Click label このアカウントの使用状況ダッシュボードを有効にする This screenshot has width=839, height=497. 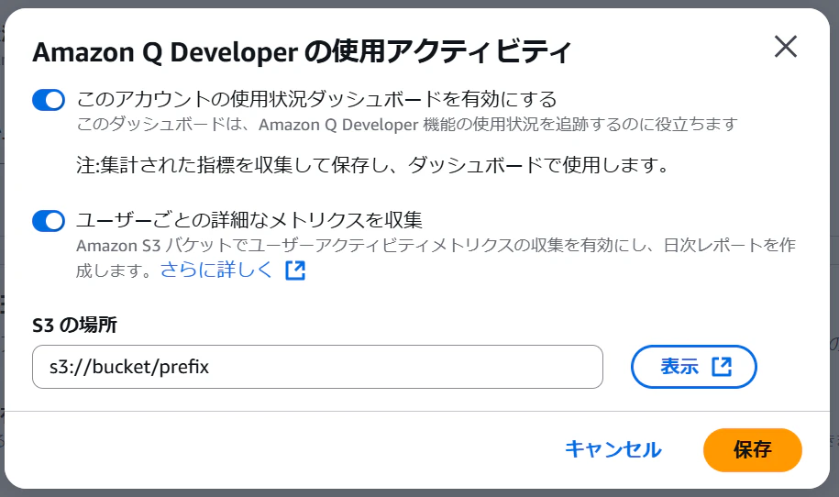(x=316, y=99)
